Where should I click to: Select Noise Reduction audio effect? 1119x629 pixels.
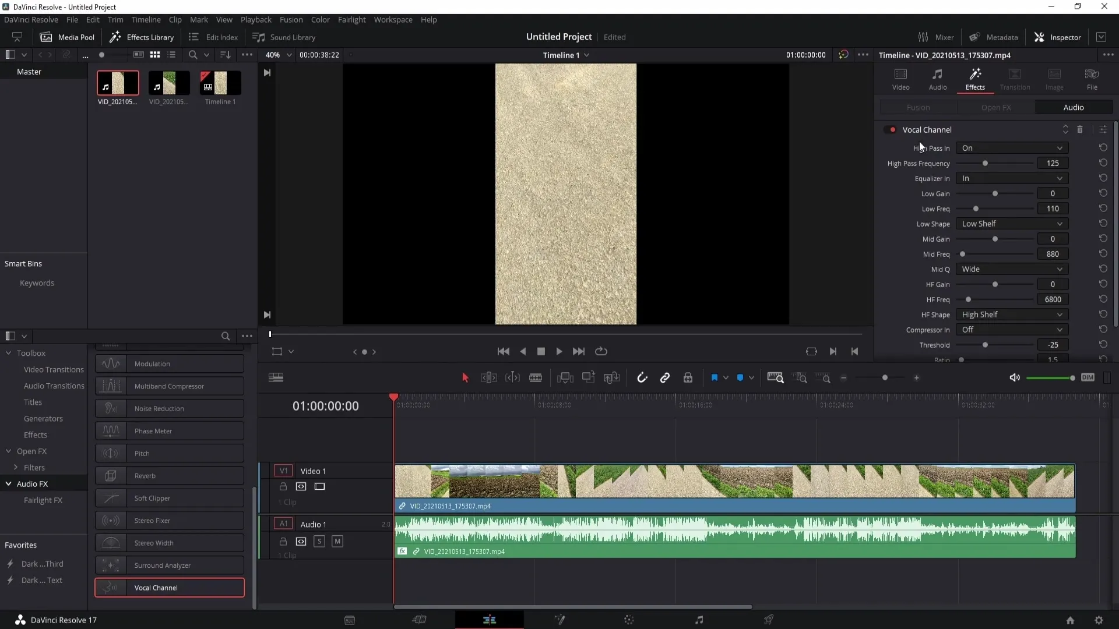click(170, 408)
